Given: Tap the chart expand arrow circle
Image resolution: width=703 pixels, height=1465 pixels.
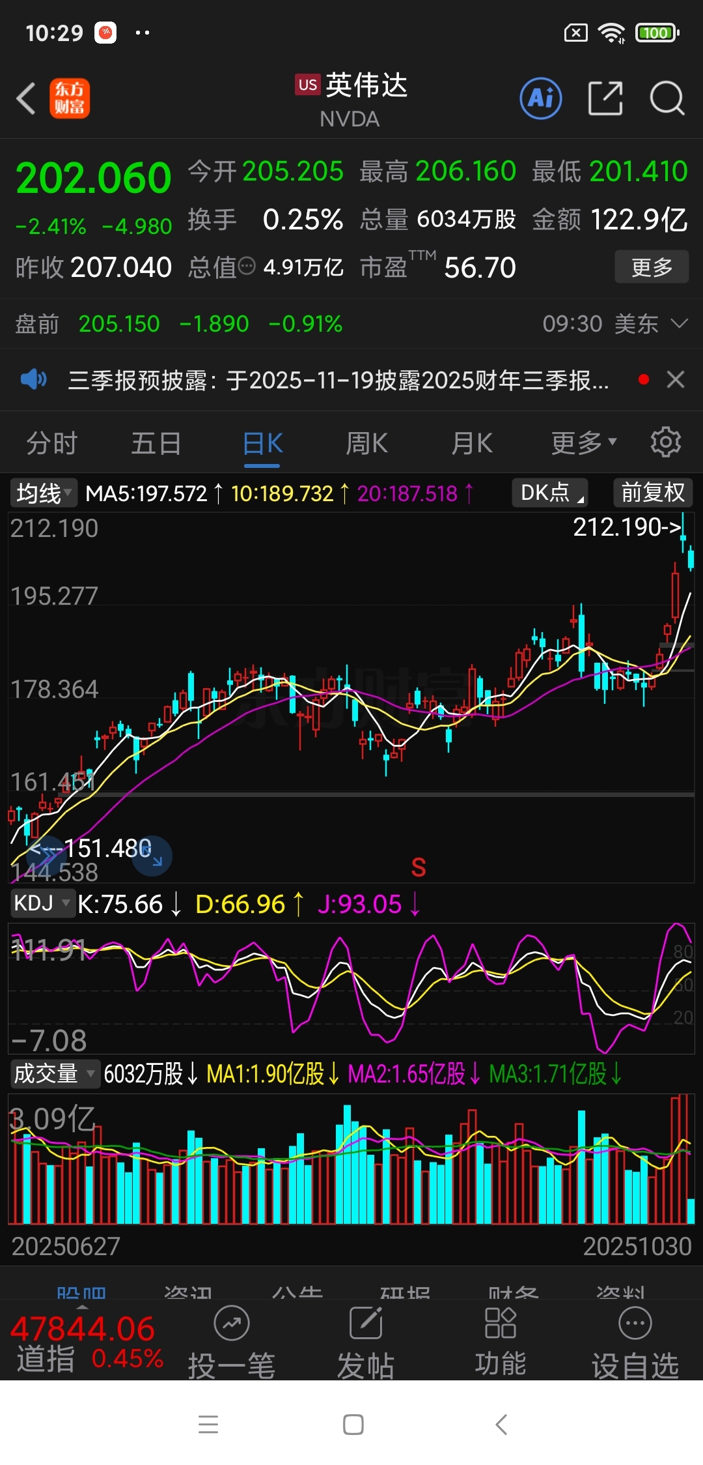Looking at the screenshot, I should coord(152,856).
